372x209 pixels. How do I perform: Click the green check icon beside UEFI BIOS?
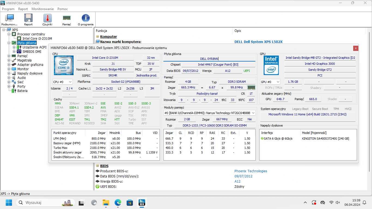(97, 187)
